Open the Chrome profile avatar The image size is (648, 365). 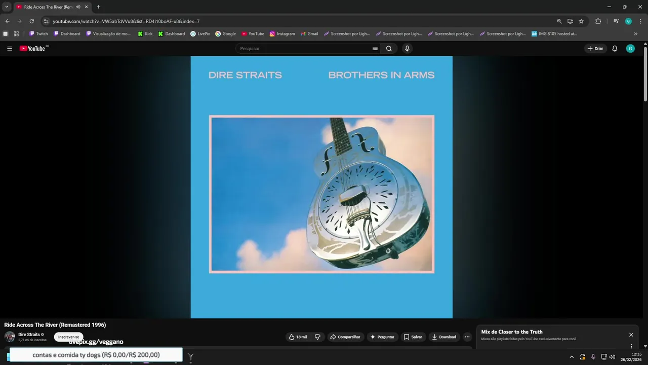tap(628, 21)
